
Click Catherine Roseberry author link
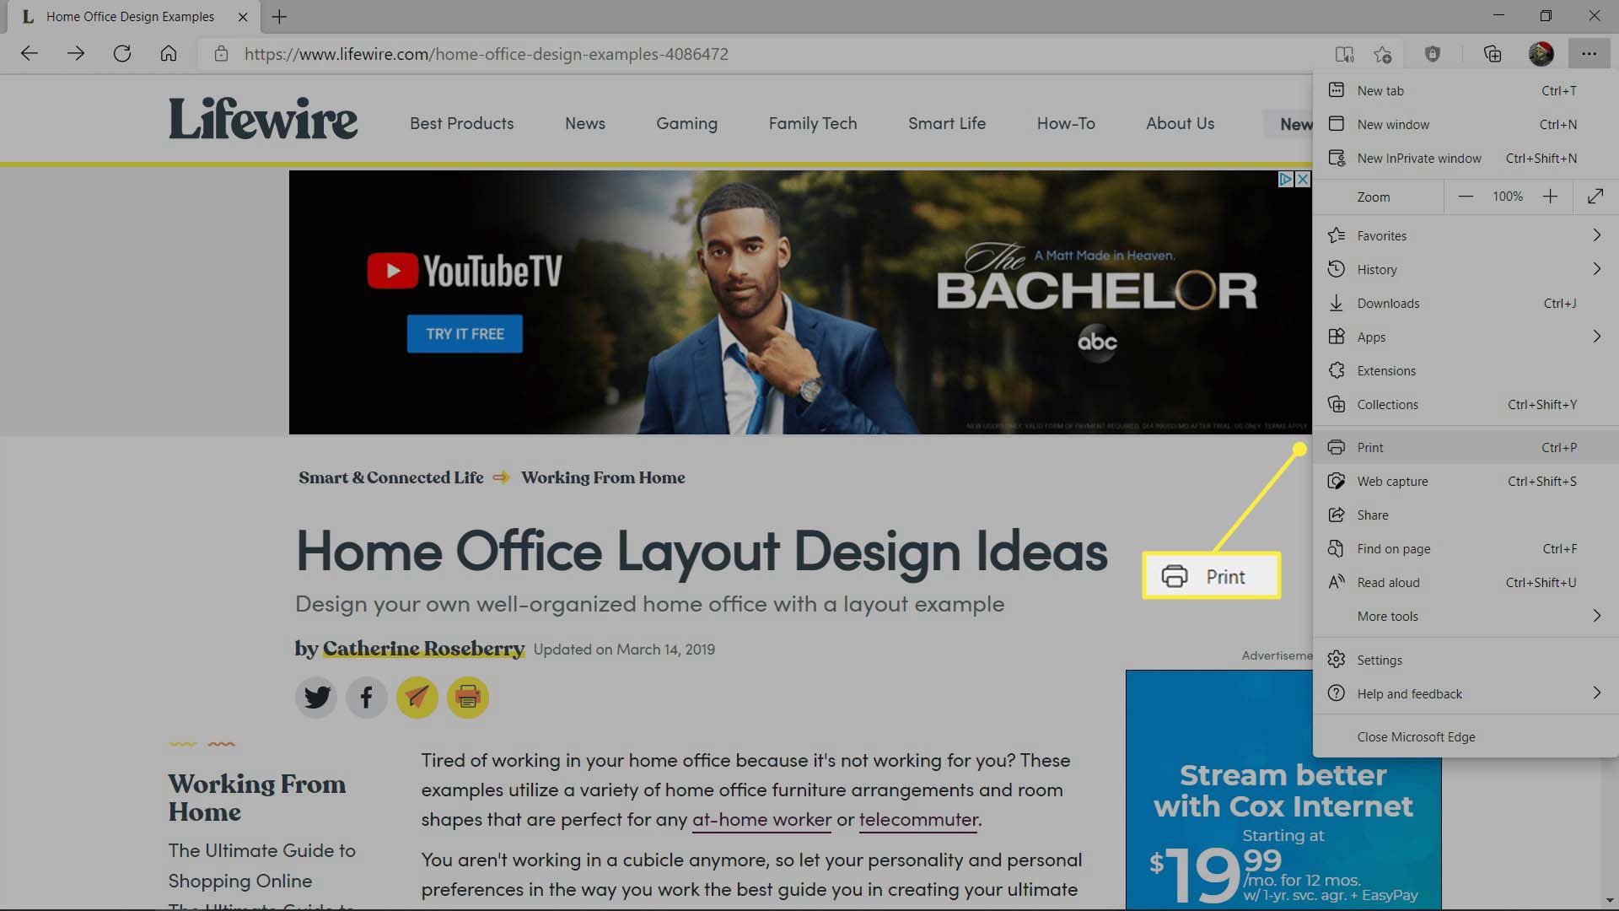(422, 649)
